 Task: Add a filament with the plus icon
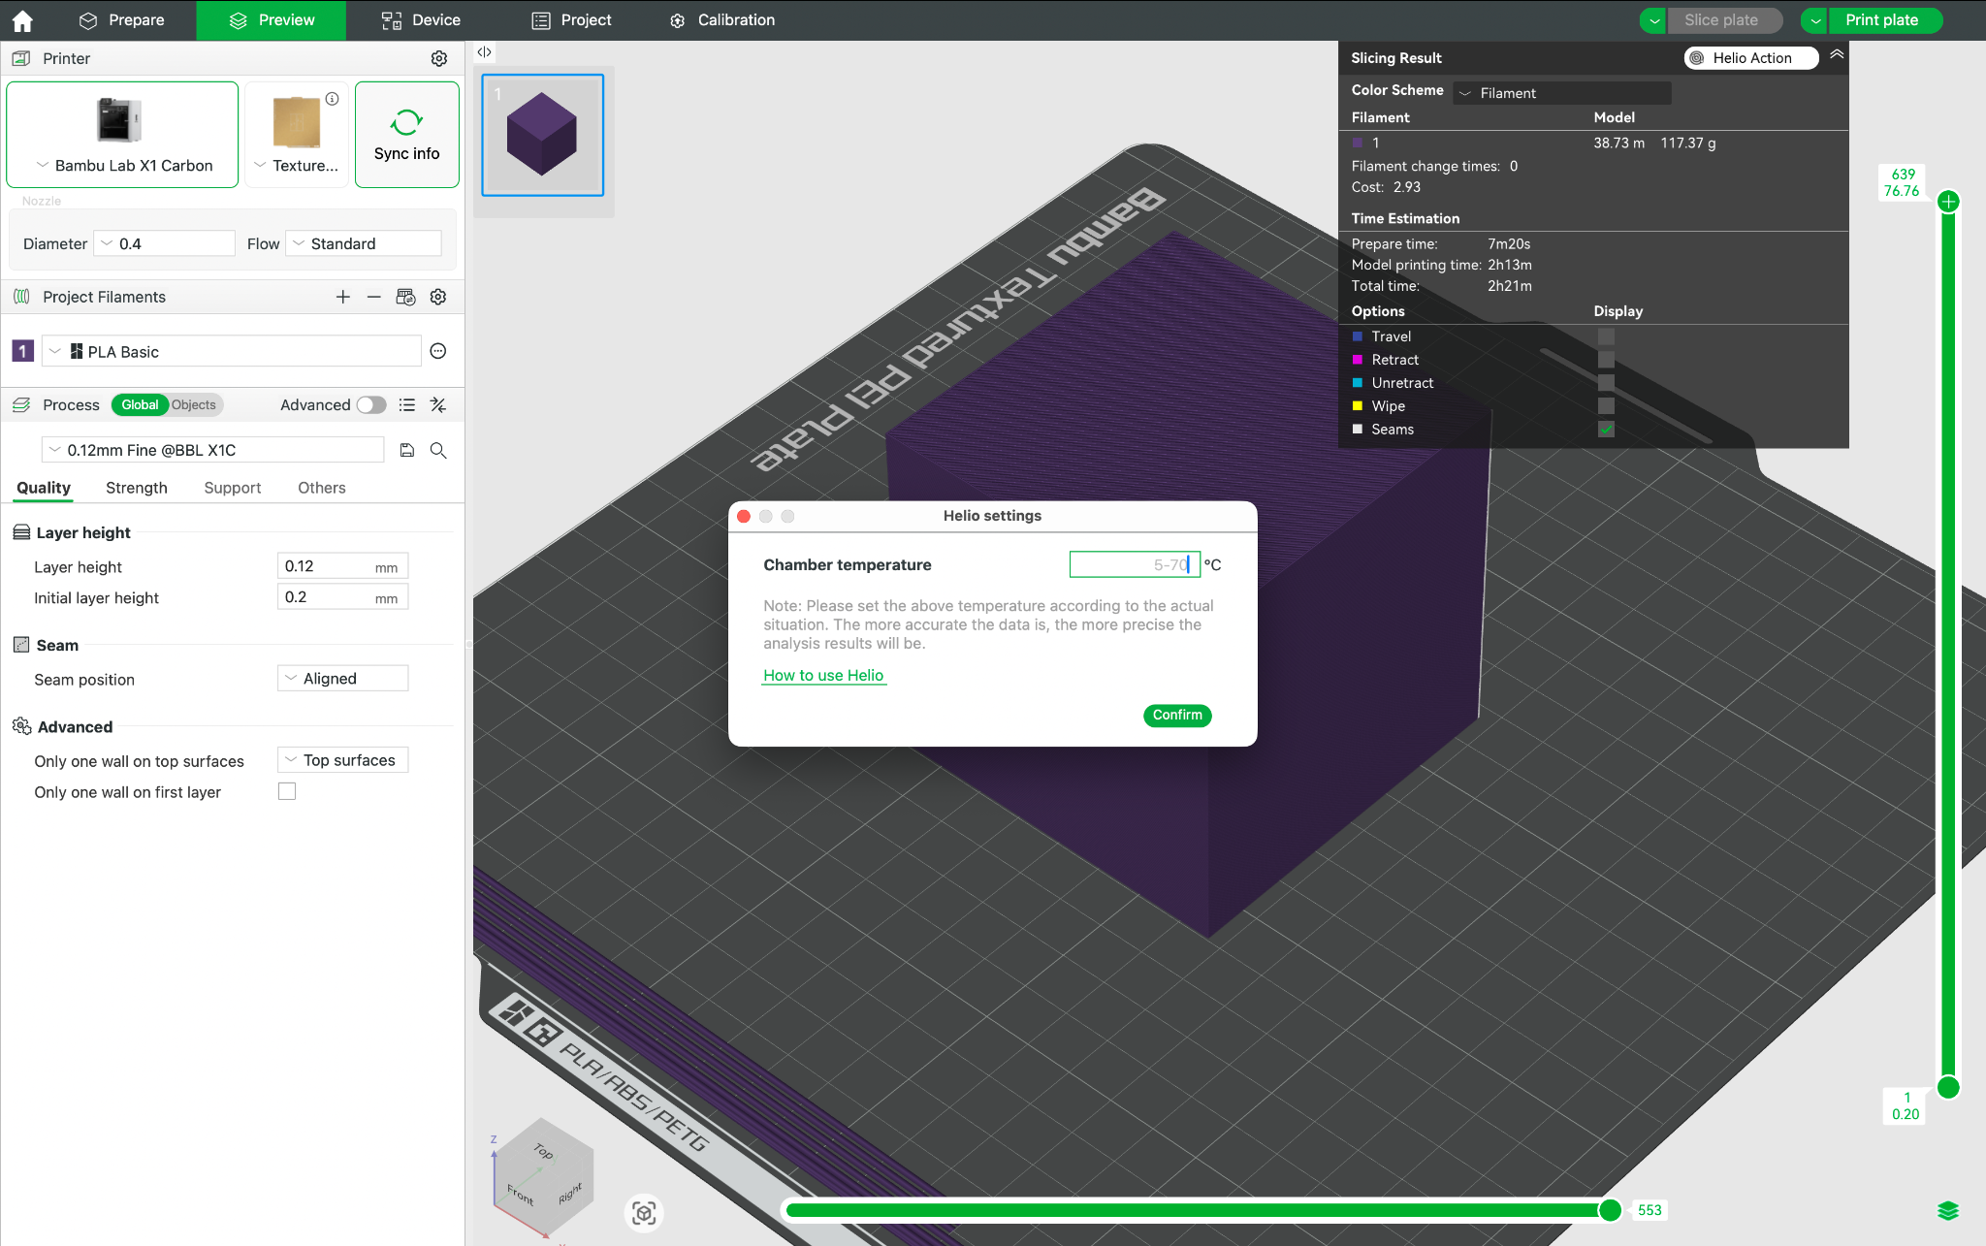tap(343, 297)
